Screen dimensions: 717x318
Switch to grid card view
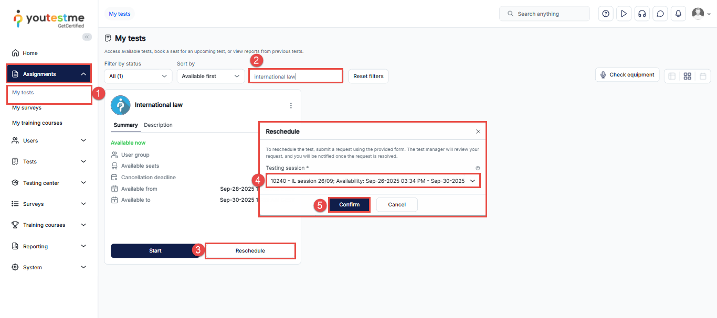coord(687,76)
